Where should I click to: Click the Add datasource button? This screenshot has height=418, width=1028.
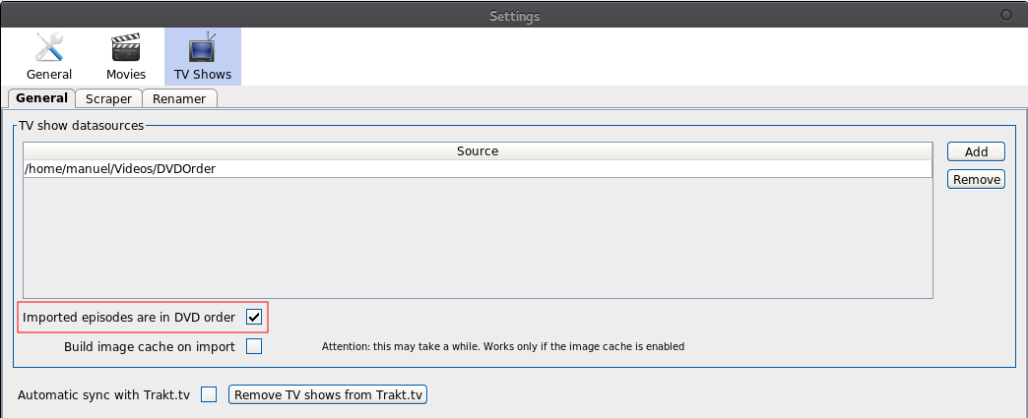pos(976,151)
